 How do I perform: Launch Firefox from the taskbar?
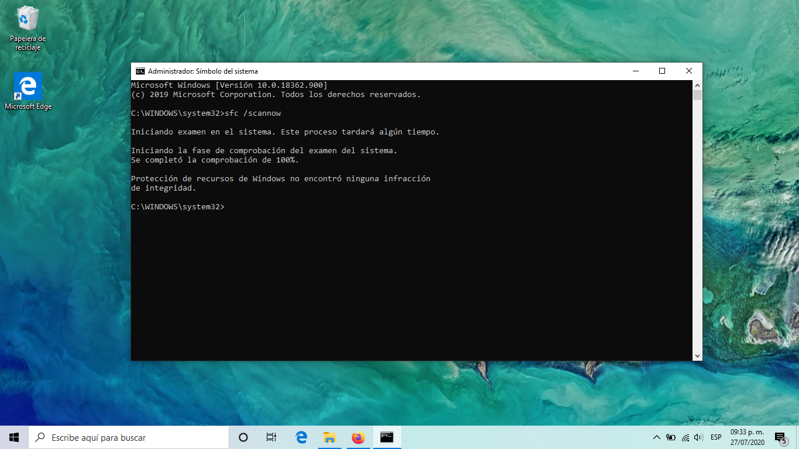pyautogui.click(x=358, y=437)
